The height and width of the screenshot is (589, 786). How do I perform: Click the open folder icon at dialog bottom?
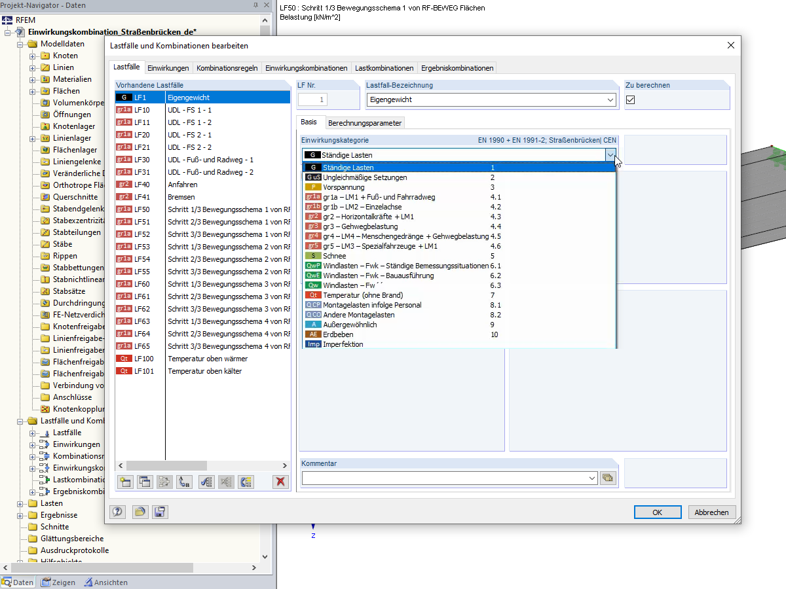[140, 512]
